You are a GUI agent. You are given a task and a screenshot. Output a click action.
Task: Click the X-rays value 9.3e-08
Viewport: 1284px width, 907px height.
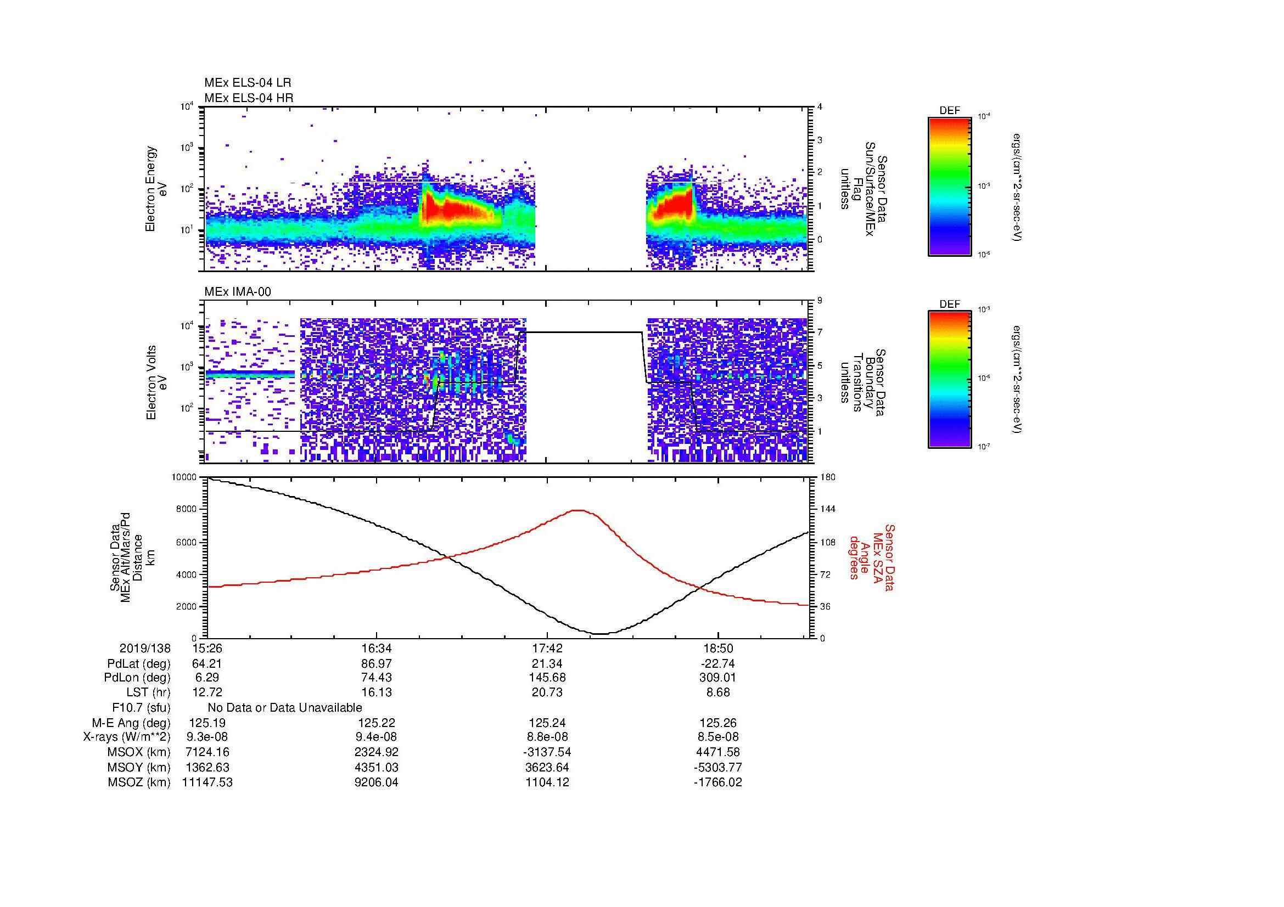point(208,737)
